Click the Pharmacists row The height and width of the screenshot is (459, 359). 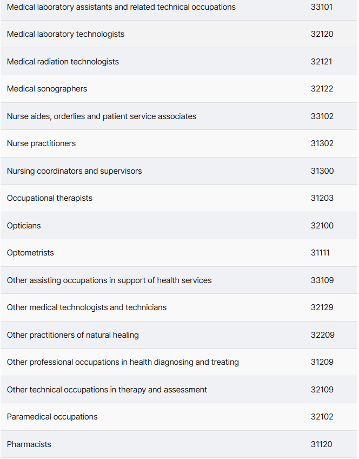(179, 444)
